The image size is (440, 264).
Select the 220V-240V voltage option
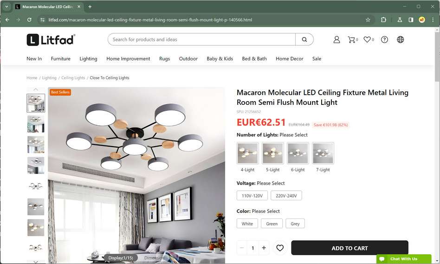point(286,195)
